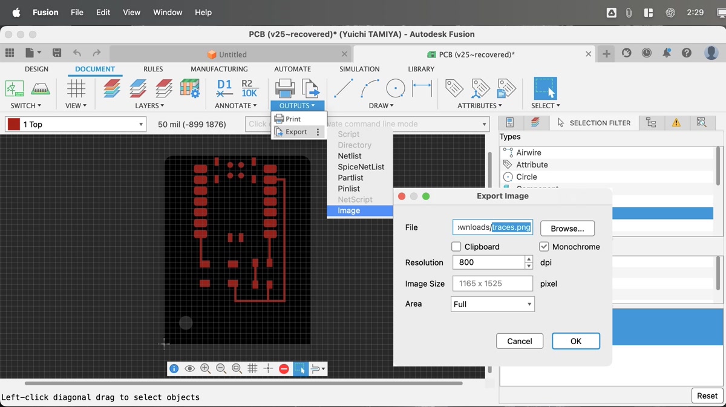
Task: Expand the LAYERS toolbar group menu
Action: 149,106
